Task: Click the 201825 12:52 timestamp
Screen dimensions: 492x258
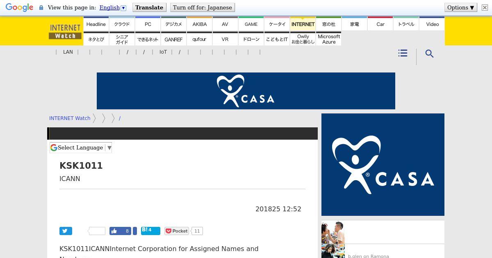Action: [x=278, y=209]
